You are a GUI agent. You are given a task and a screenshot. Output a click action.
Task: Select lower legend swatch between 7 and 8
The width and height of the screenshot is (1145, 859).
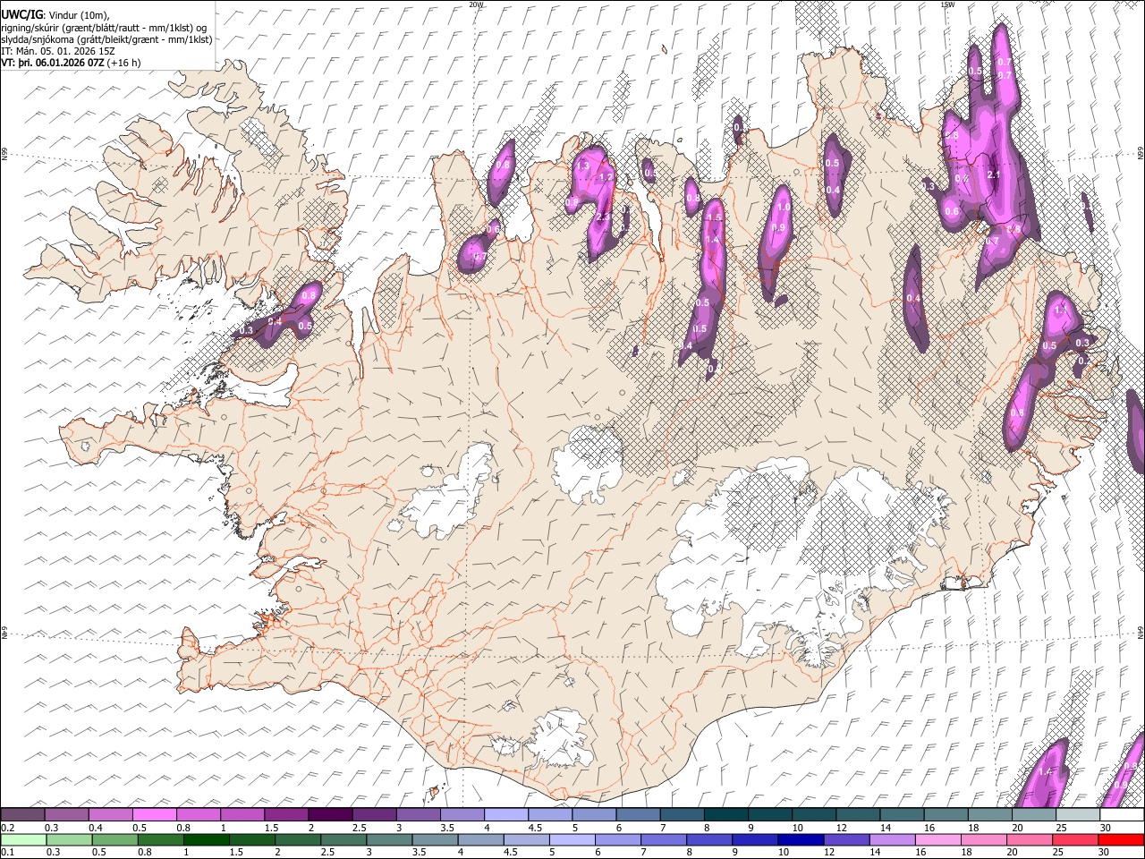click(x=664, y=839)
